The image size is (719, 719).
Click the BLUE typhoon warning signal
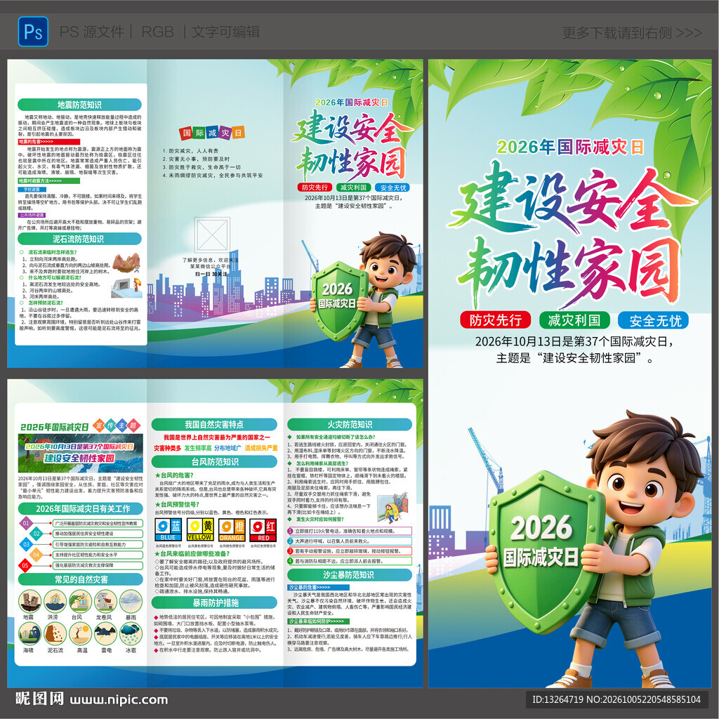pos(169,529)
